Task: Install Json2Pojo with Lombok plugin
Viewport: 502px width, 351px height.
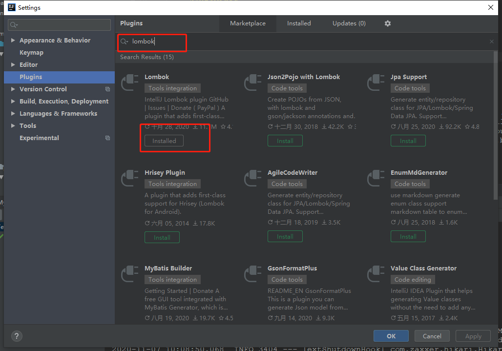Action: point(285,141)
